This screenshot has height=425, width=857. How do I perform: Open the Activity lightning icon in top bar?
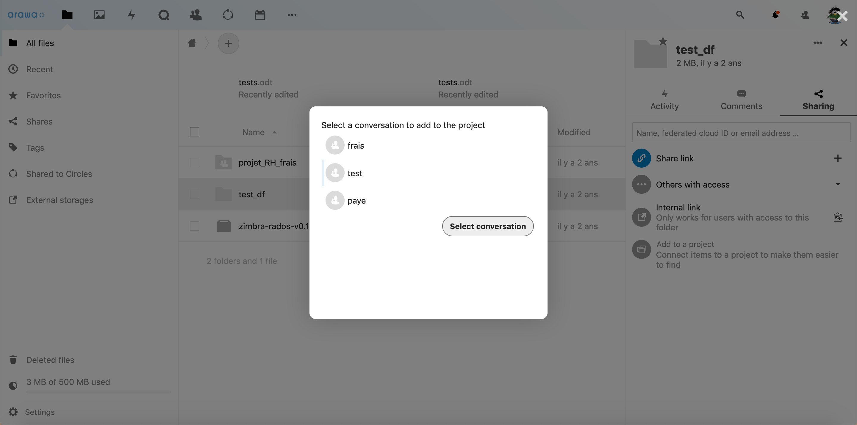[132, 15]
